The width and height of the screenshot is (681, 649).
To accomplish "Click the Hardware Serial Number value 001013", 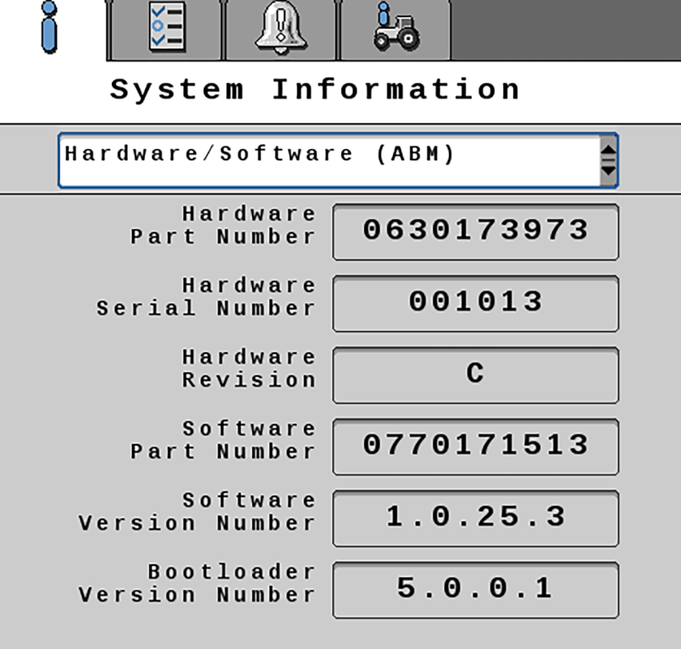I will [x=475, y=303].
